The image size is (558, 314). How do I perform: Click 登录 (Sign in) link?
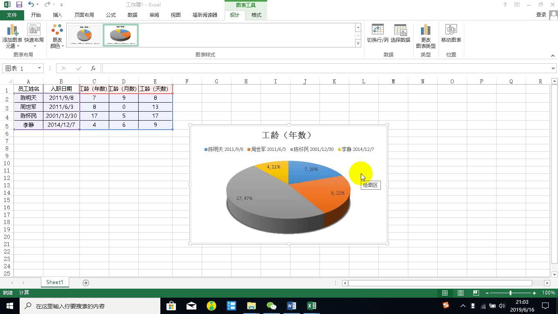tap(541, 15)
